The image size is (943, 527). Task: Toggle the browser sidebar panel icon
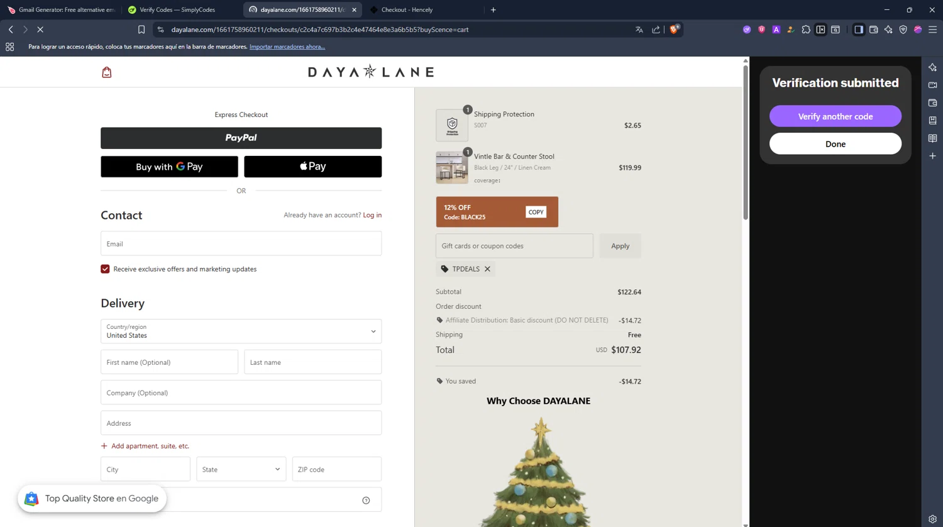[858, 30]
